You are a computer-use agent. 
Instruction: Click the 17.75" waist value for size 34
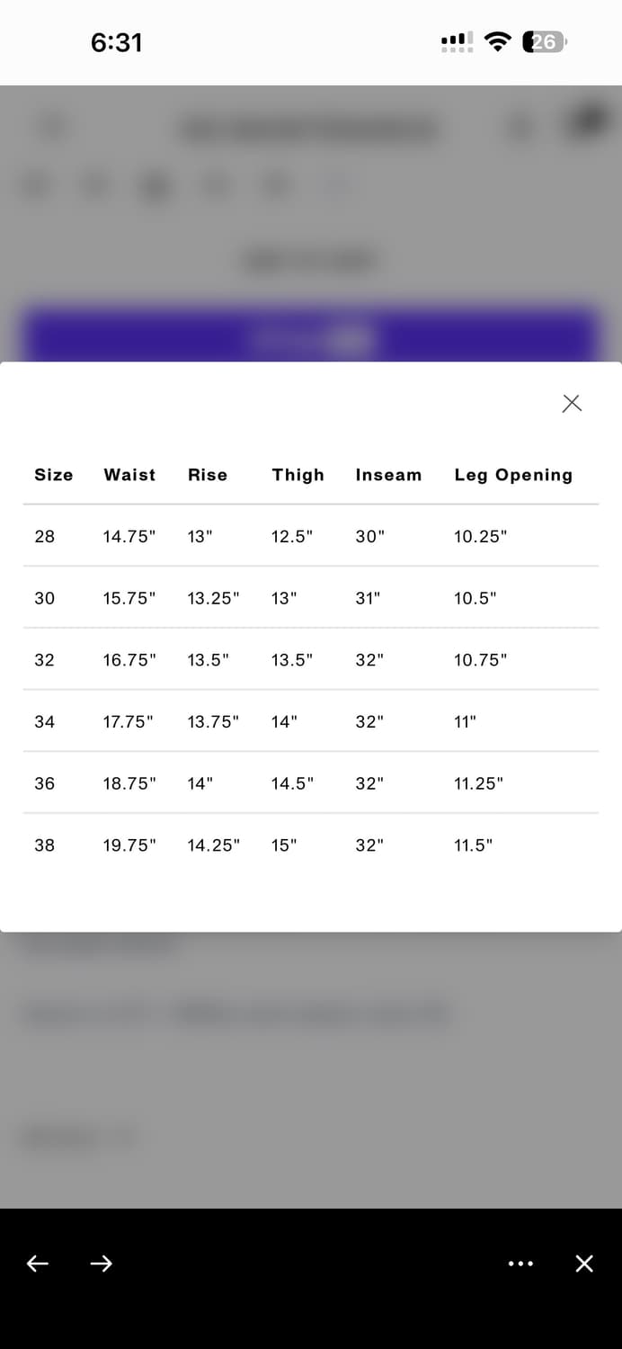pyautogui.click(x=129, y=721)
